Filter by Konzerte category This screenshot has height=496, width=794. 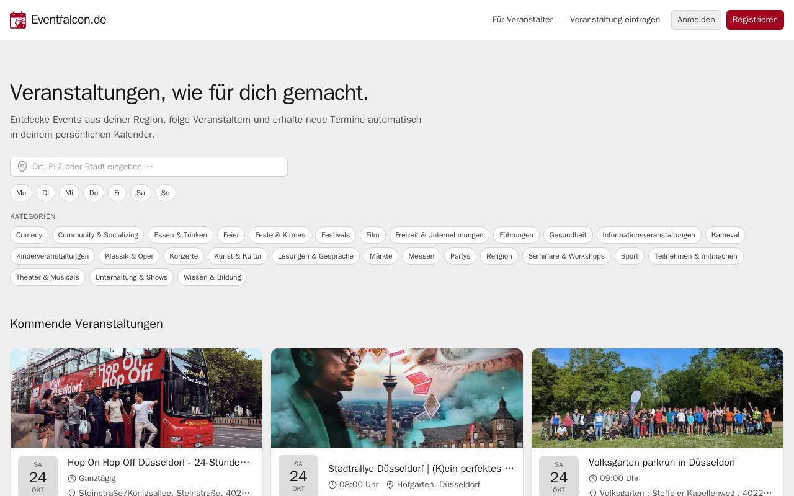click(184, 256)
